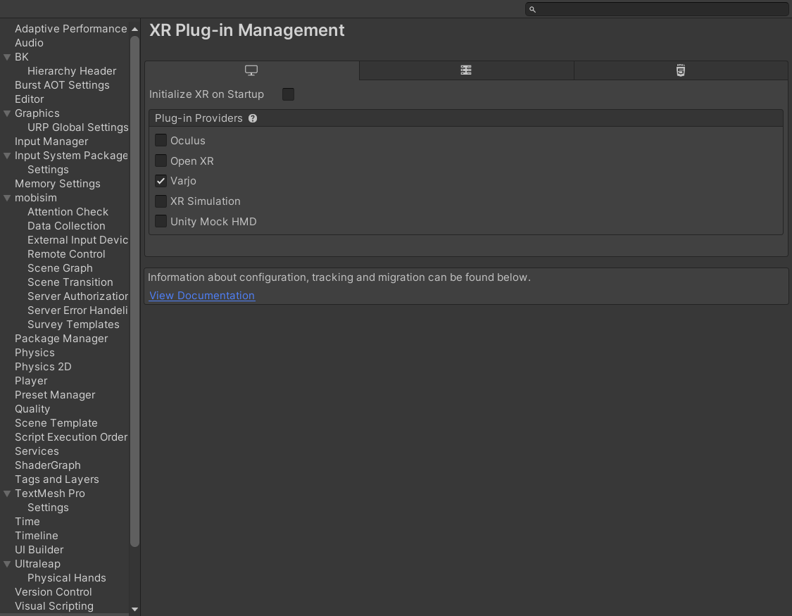Open Physics settings
The image size is (792, 616).
click(x=35, y=353)
